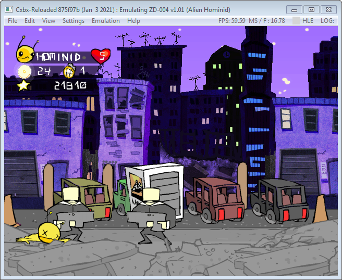Viewport: 342px width, 280px height.
Task: Open the File menu
Action: click(x=13, y=21)
